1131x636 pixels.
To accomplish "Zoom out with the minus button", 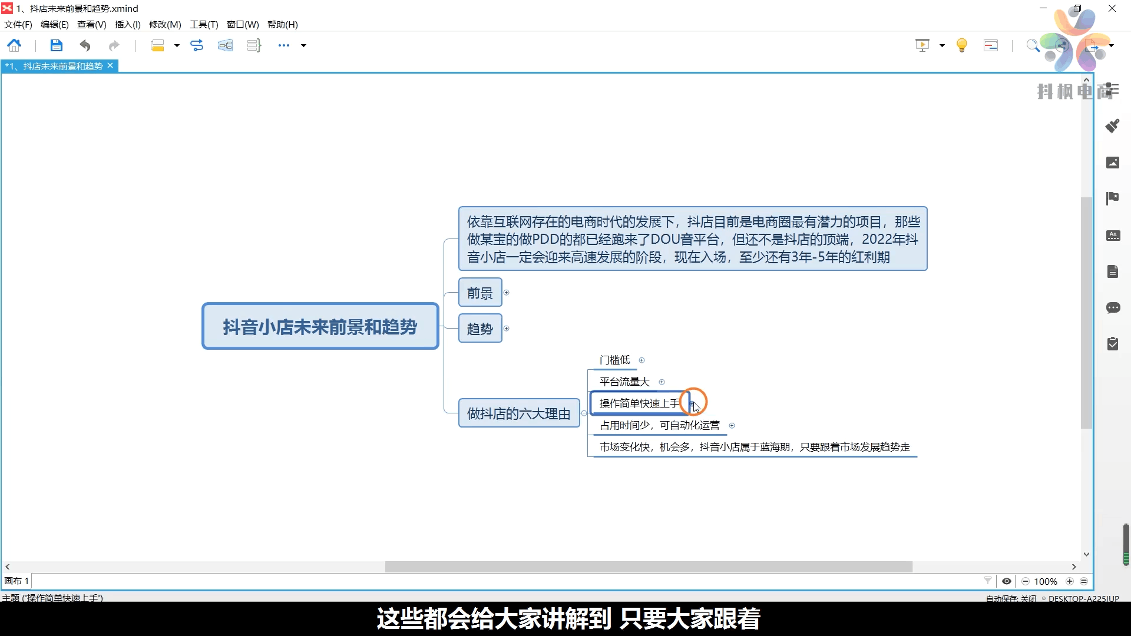I will tap(1026, 581).
